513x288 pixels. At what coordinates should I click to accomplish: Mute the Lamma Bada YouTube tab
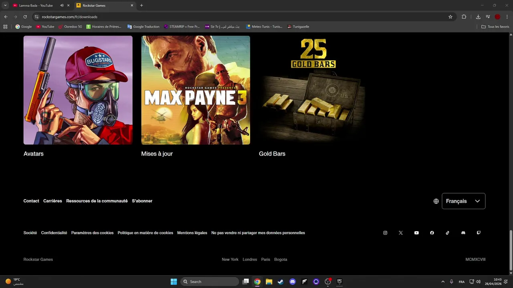(x=62, y=6)
